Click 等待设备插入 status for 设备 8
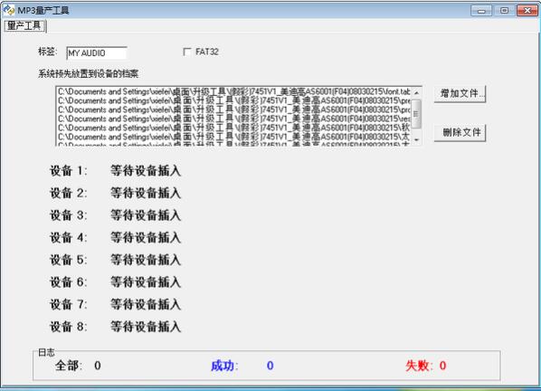Viewport: 541px width, 391px height. [x=146, y=327]
